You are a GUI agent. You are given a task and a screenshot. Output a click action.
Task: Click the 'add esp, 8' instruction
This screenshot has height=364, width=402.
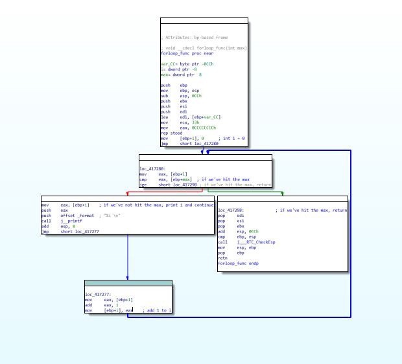[x=58, y=226]
